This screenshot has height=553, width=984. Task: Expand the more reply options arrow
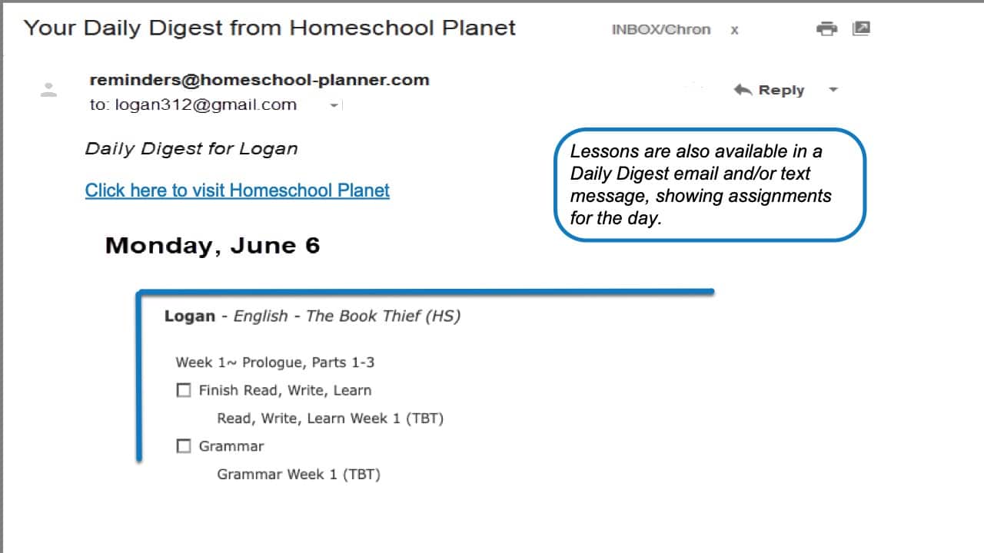(x=833, y=90)
